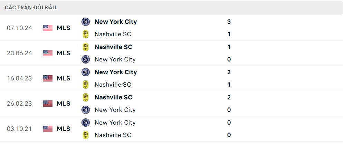Click the 03.10.21 match date
Screen dimensions: 344x145
coord(19,129)
